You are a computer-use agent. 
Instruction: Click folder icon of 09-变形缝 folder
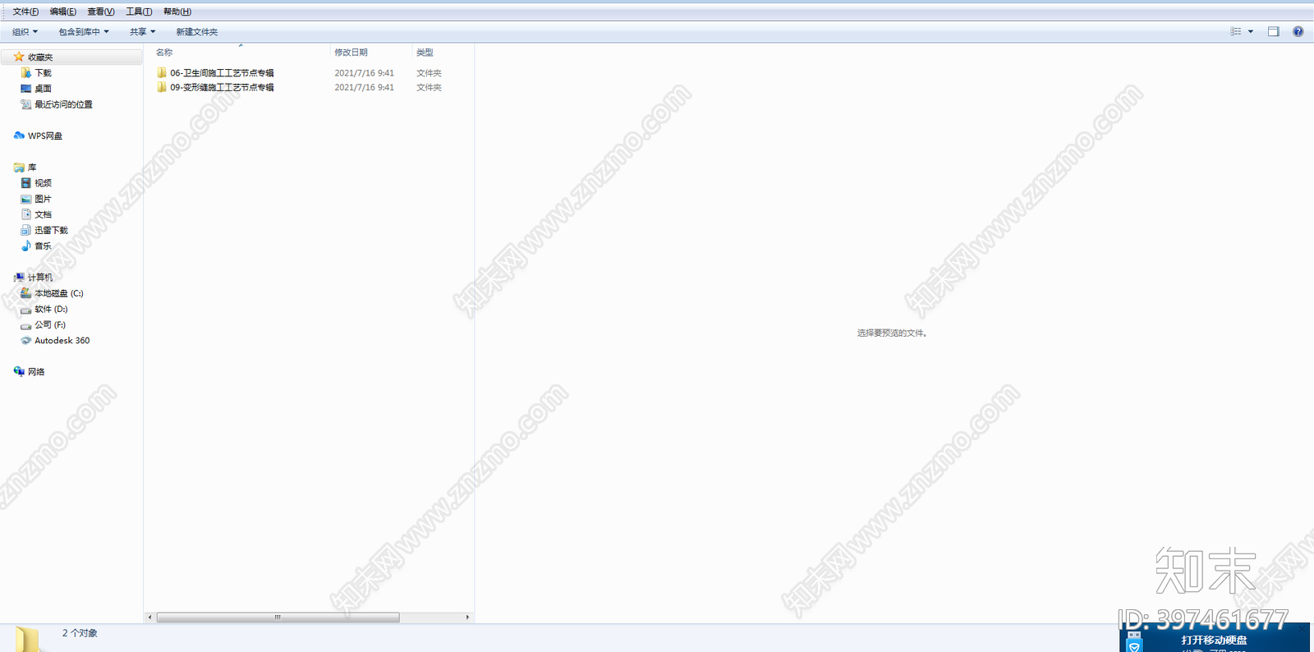click(162, 87)
